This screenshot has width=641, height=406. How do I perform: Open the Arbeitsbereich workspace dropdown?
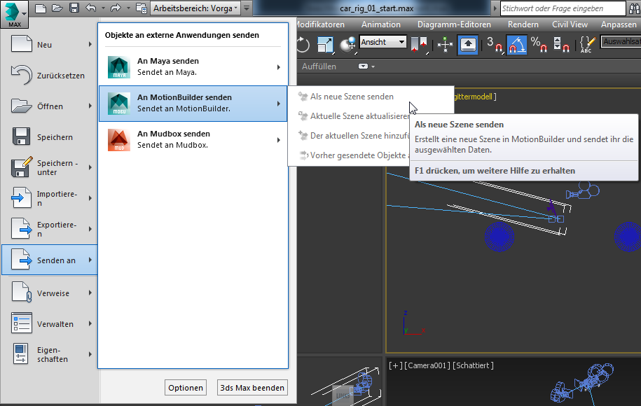tap(195, 8)
